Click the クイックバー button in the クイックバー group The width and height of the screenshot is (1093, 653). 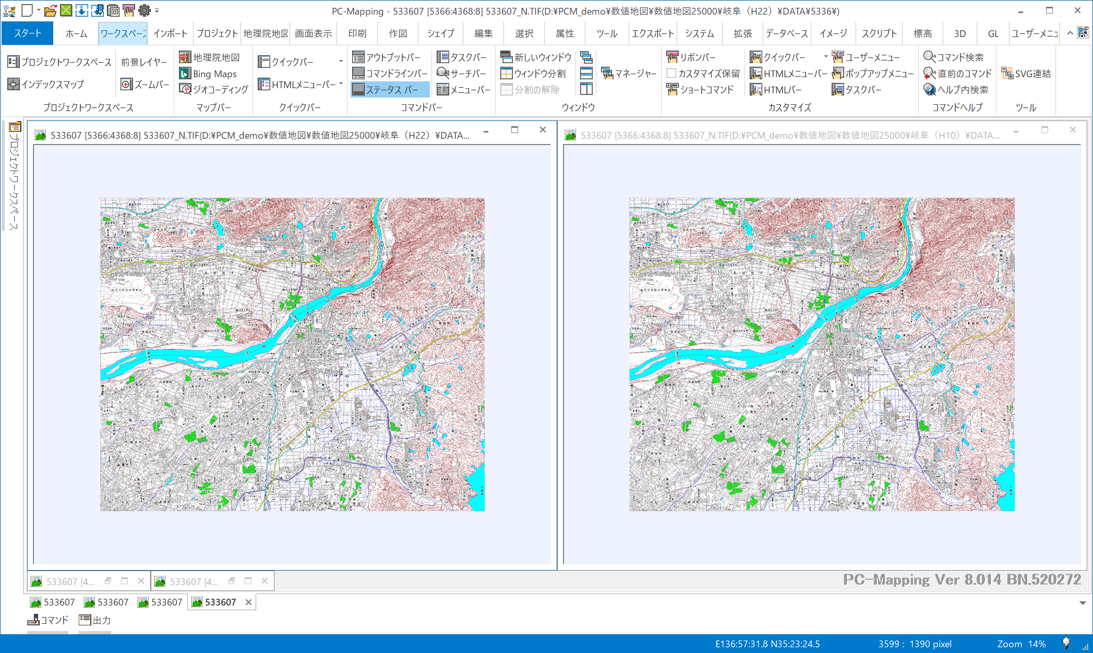[286, 62]
